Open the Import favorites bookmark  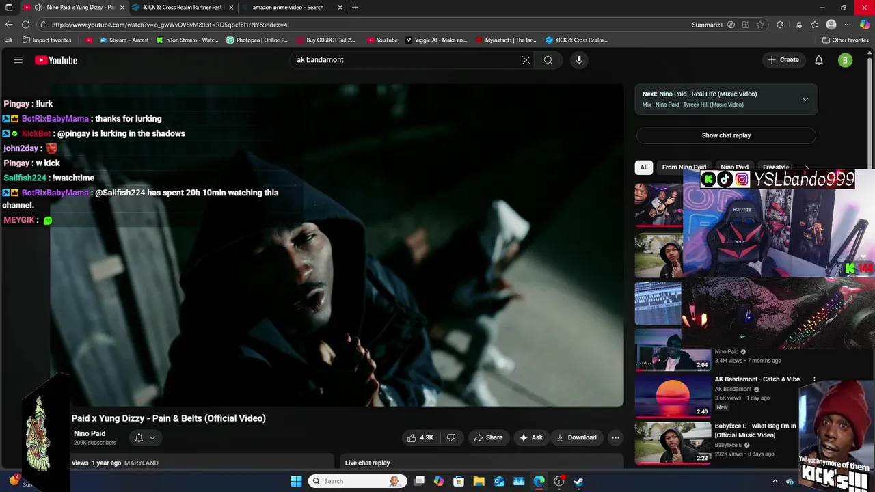(46, 40)
